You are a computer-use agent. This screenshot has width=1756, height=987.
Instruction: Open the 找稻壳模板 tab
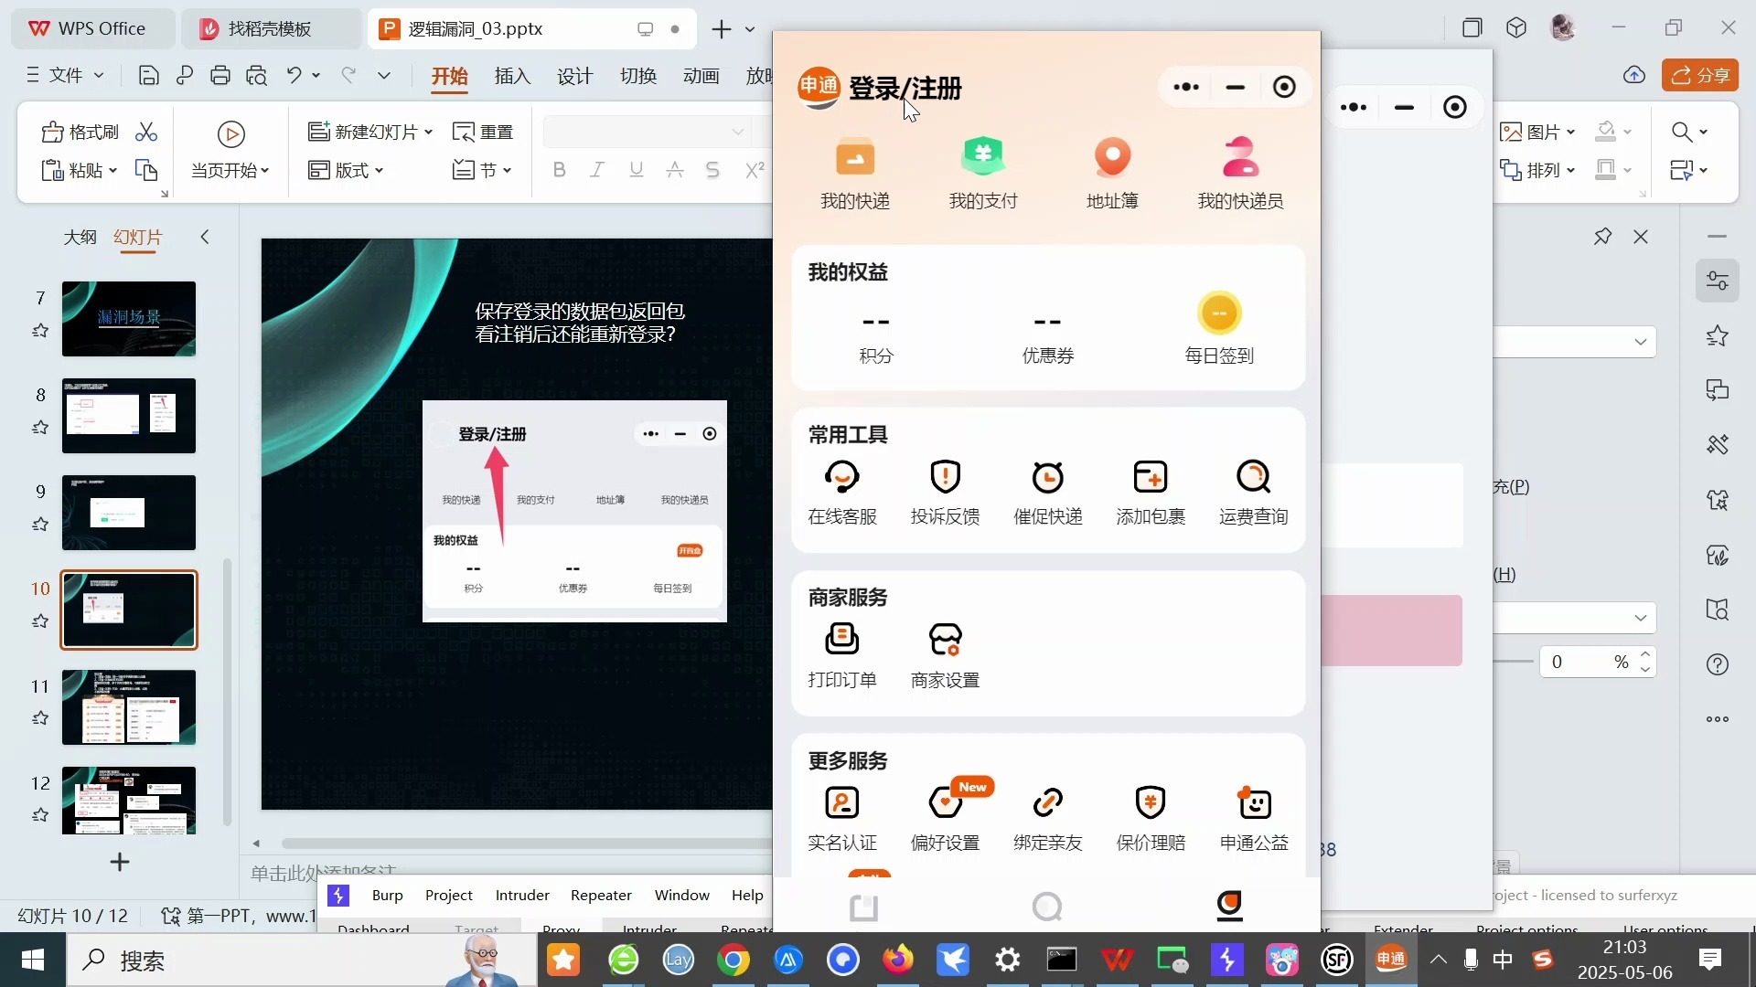coord(271,28)
